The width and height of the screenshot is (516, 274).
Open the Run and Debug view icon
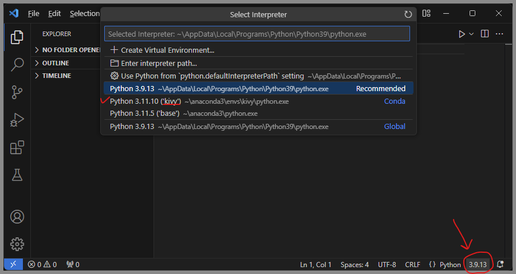17,120
